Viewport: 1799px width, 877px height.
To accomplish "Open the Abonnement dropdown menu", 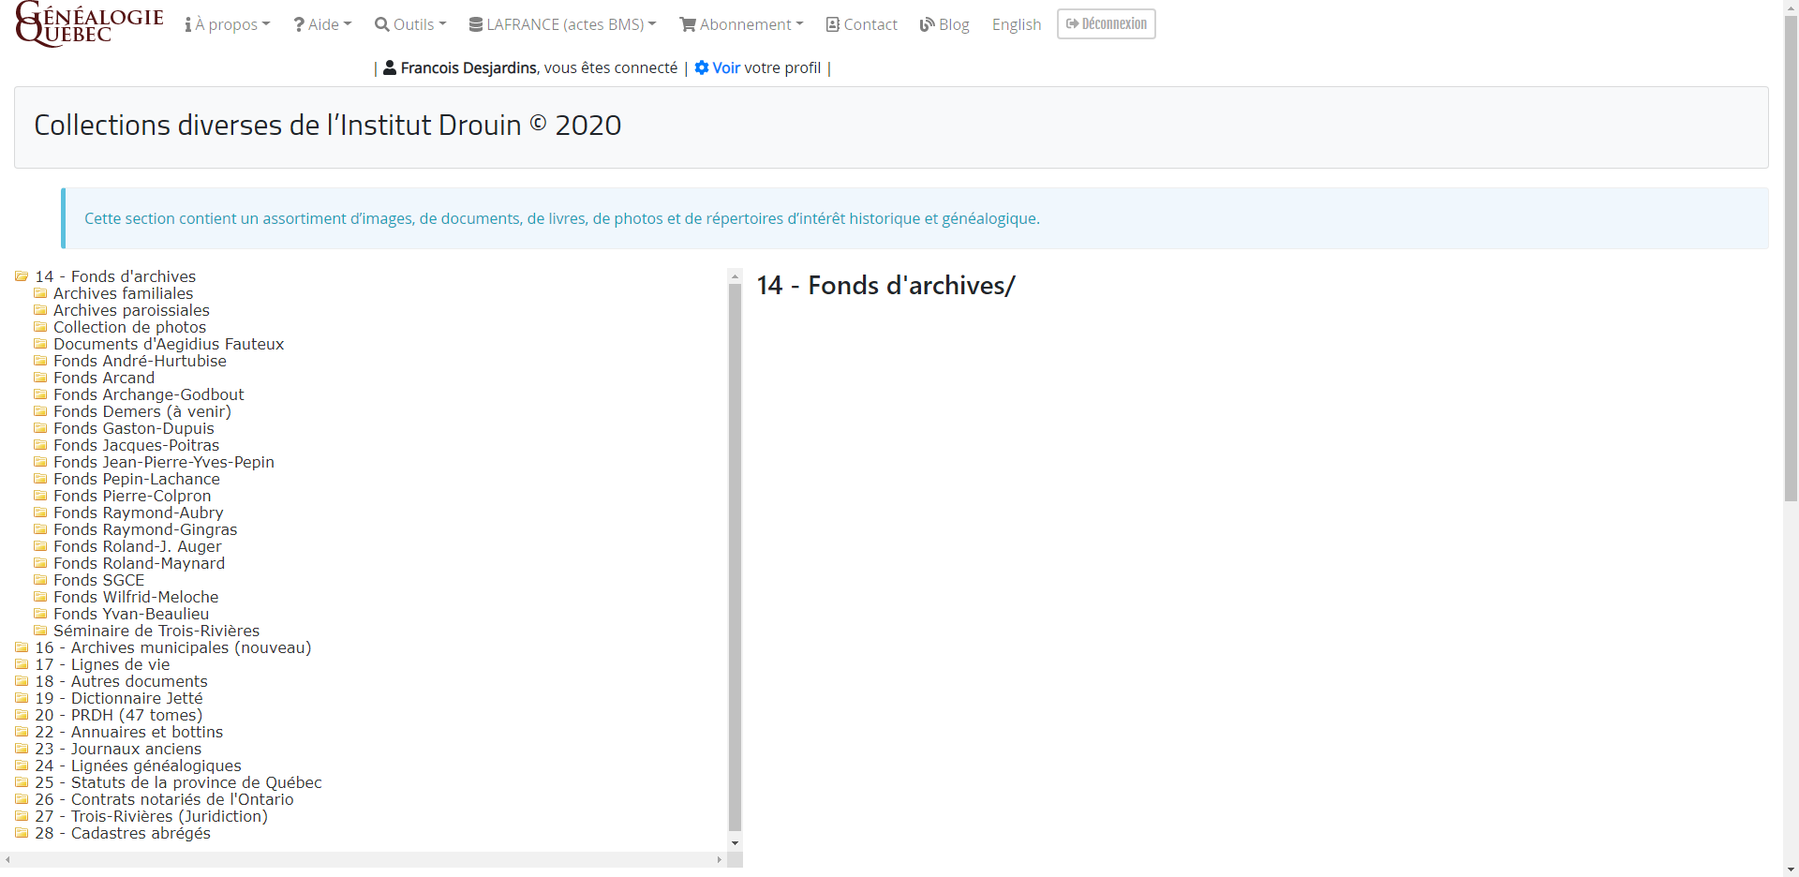I will click(741, 24).
